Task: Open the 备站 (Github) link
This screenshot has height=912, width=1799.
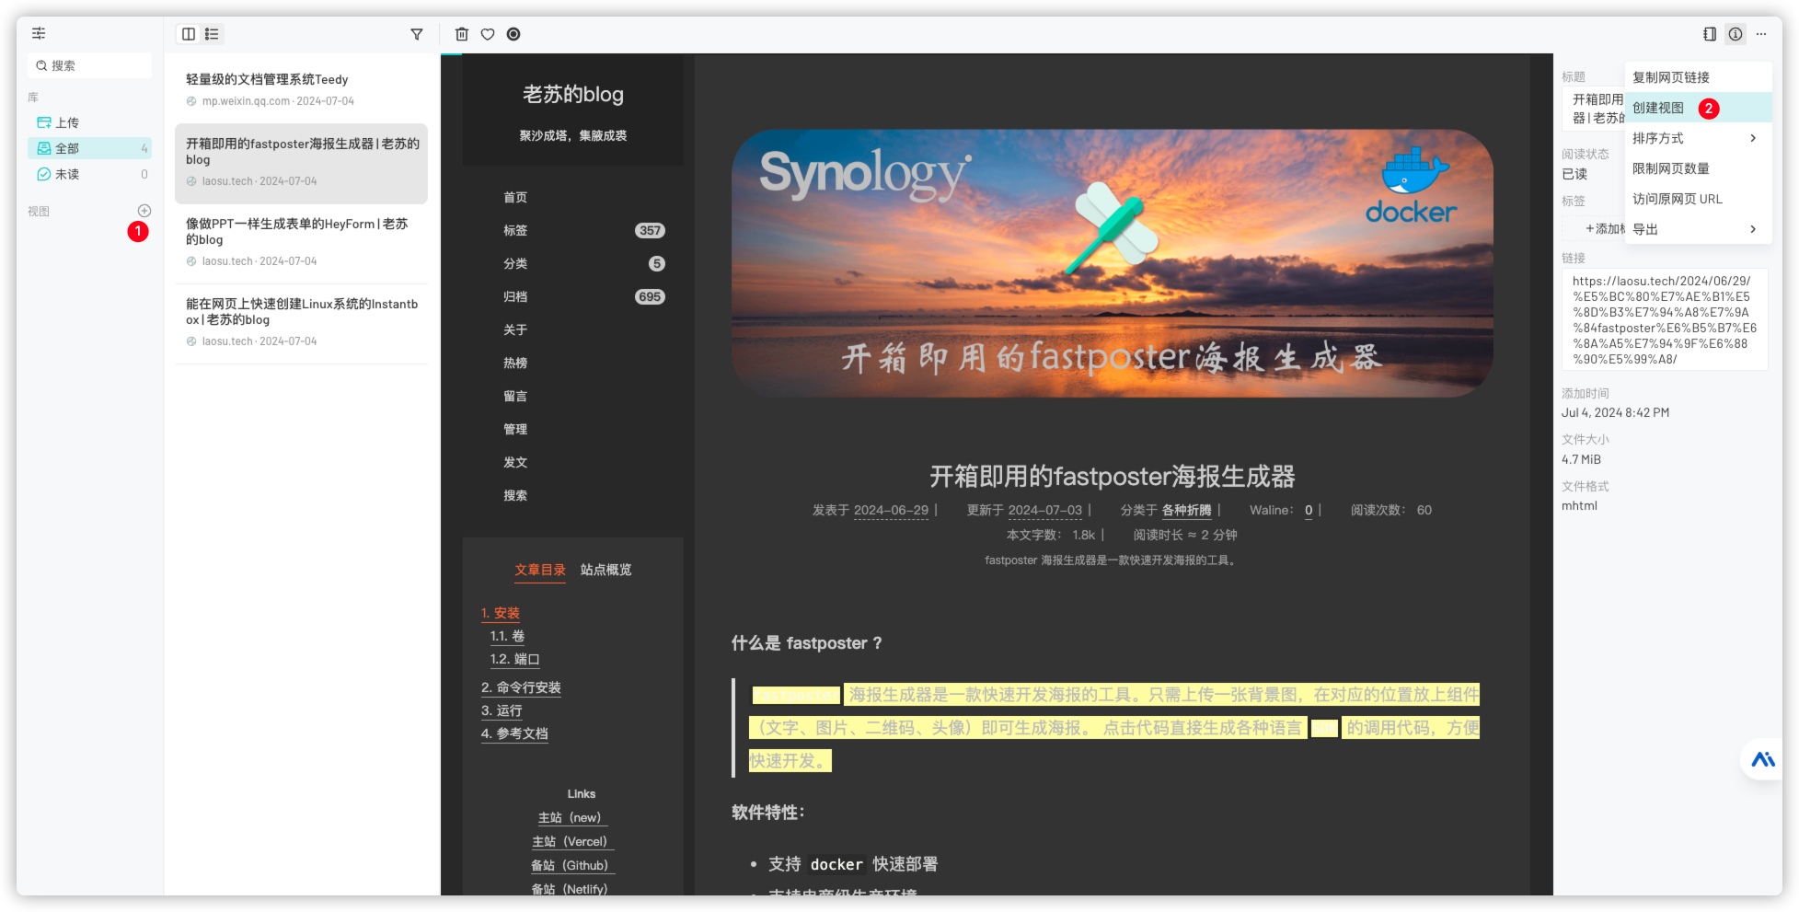Action: point(572,866)
